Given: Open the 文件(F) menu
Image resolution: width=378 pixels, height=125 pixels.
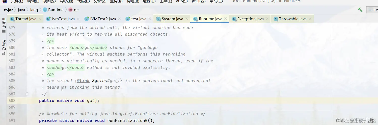Looking at the screenshot, I should tap(17, 1).
